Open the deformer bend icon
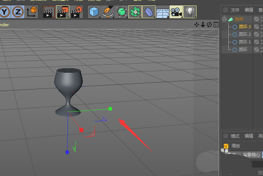This screenshot has width=263, height=176. [149, 12]
